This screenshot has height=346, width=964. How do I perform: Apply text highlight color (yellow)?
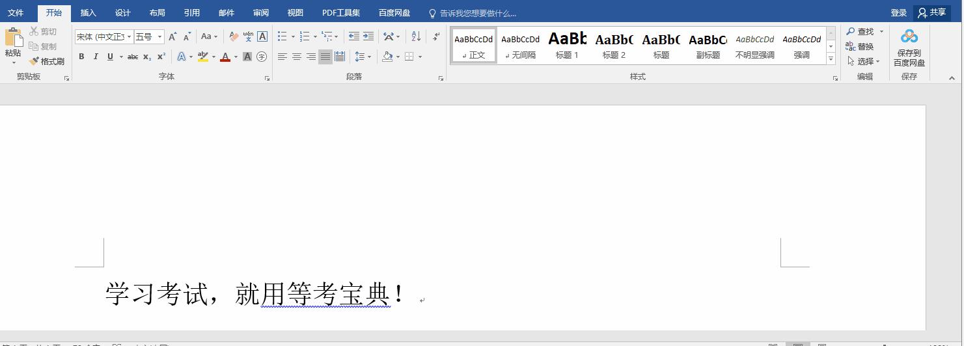coord(203,57)
